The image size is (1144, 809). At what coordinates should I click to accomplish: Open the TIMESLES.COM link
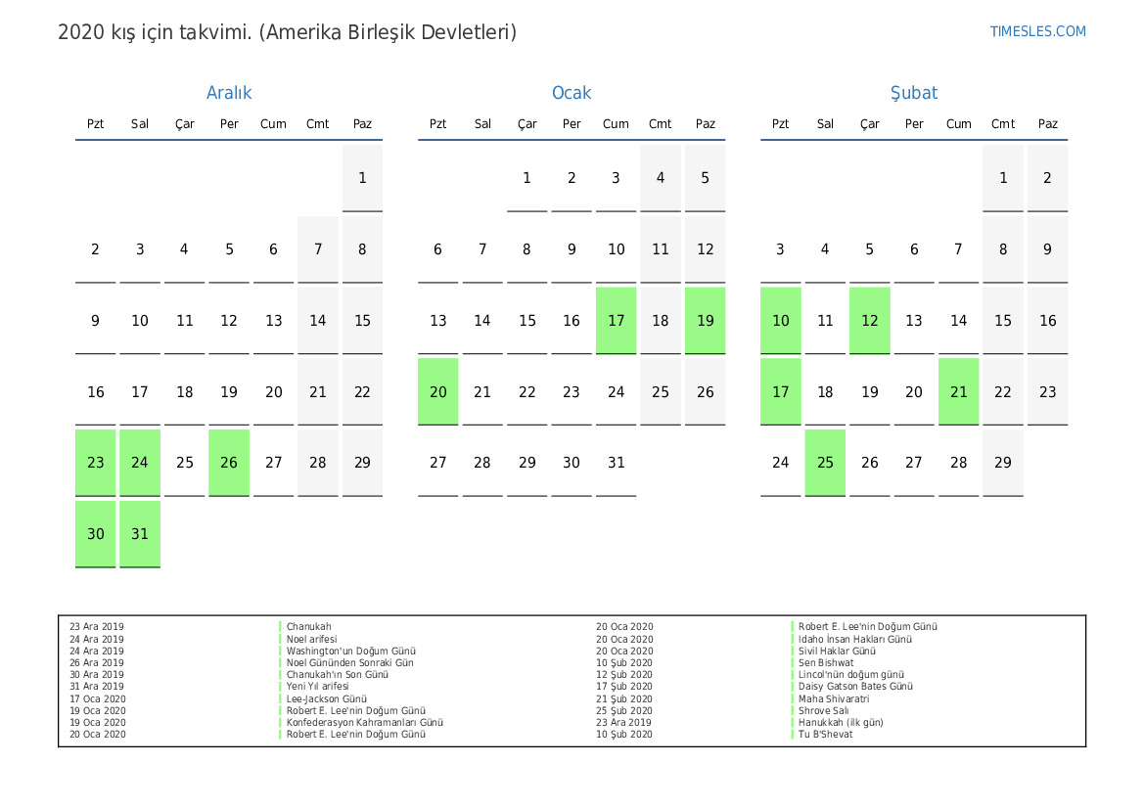coord(1037,31)
